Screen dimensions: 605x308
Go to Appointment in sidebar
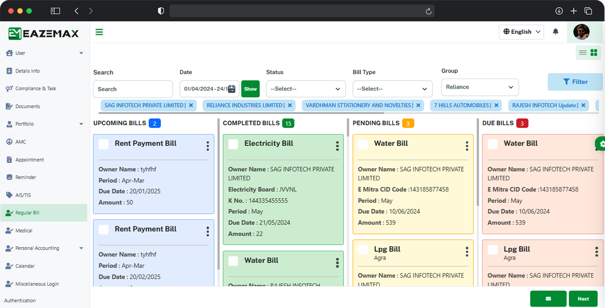pyautogui.click(x=44, y=160)
